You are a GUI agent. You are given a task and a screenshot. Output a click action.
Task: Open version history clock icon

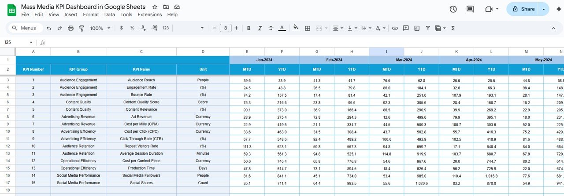[453, 9]
